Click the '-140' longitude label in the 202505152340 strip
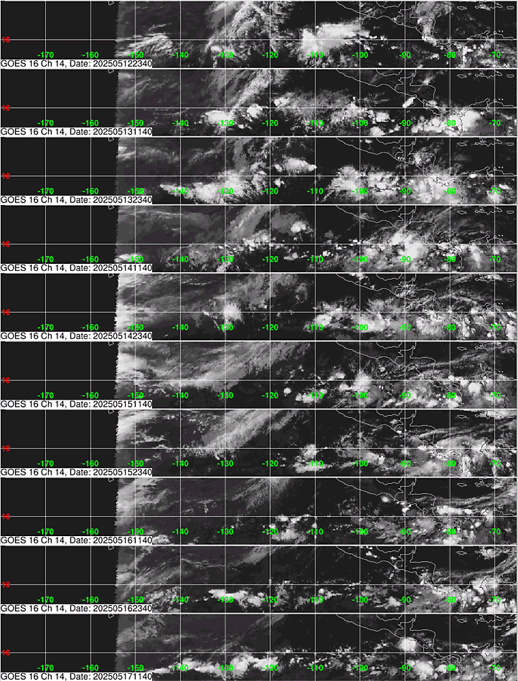 (x=180, y=464)
